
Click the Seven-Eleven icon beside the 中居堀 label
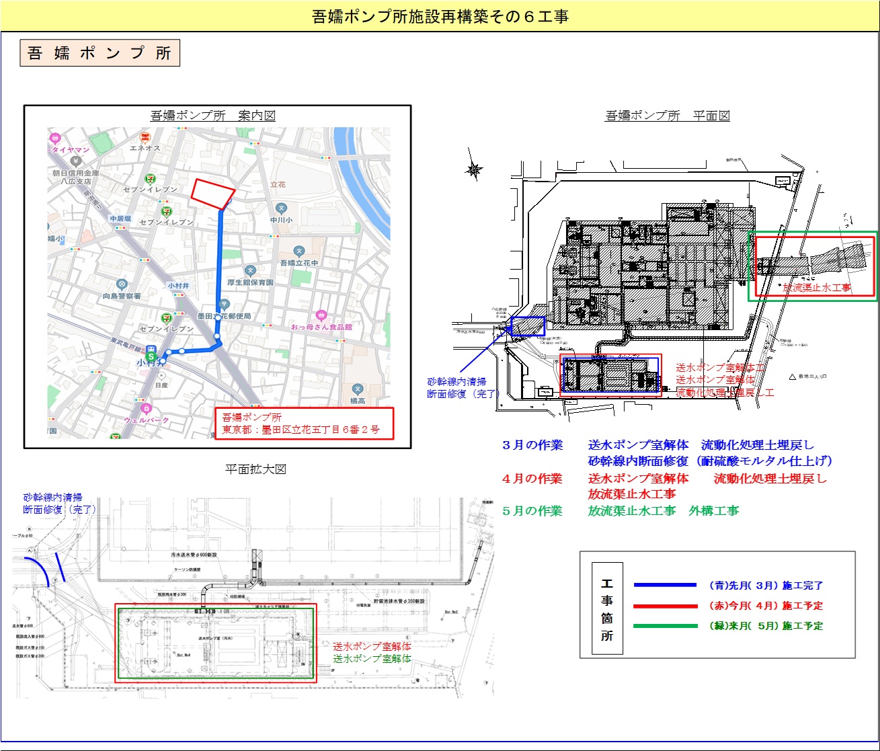168,212
